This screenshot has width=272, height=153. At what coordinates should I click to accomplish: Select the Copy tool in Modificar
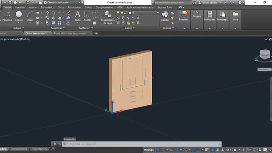(x=47, y=18)
